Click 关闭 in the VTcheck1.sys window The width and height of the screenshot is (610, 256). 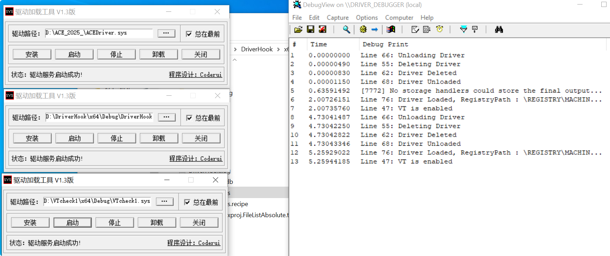pyautogui.click(x=199, y=223)
